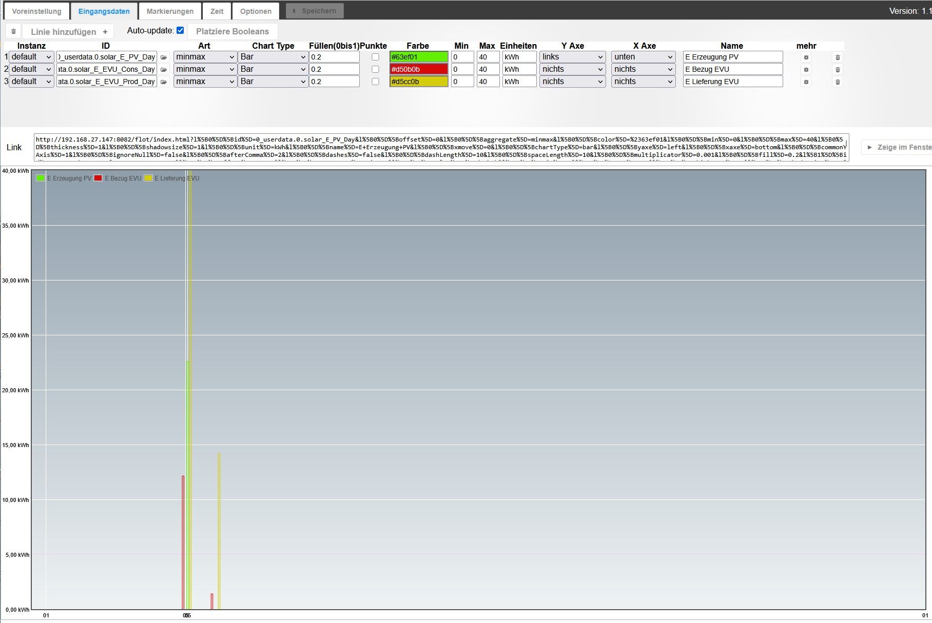Enable Punkte checkbox for row 3

[x=375, y=82]
